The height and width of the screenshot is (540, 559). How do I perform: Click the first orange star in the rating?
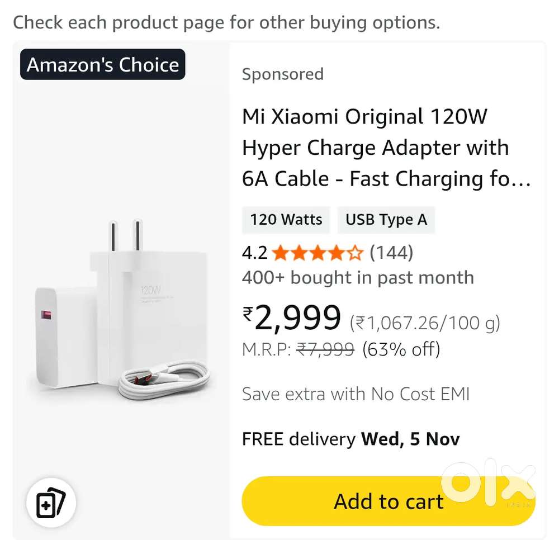(x=281, y=253)
